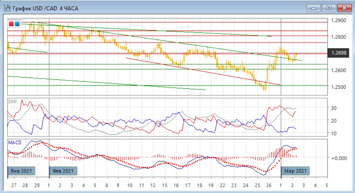Click the Фев 2021 month marker
Screen dimensions: 355x193
click(x=63, y=171)
